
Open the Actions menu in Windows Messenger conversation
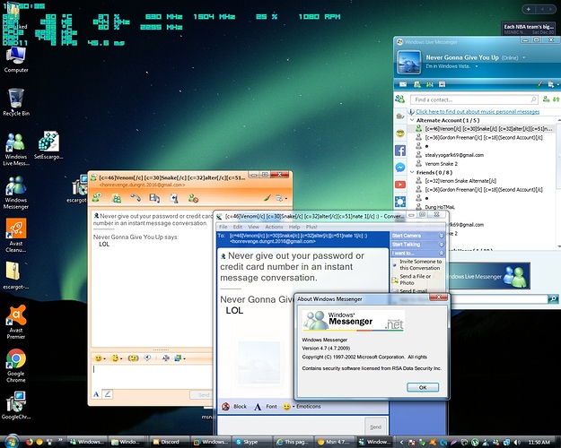point(274,227)
